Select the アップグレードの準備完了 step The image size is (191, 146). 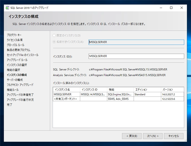[x=20, y=95]
